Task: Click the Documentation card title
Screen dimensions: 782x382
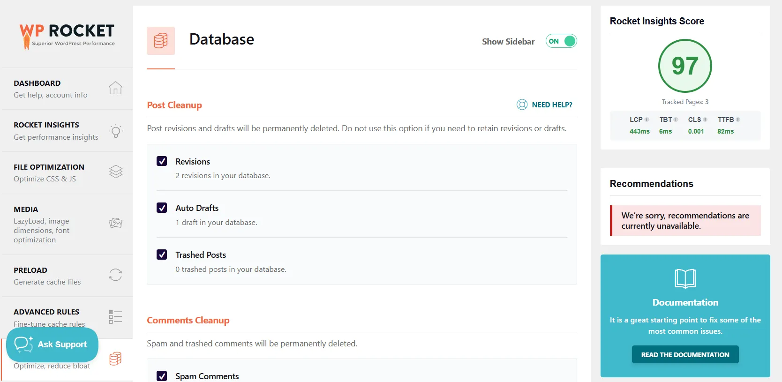Action: click(685, 302)
